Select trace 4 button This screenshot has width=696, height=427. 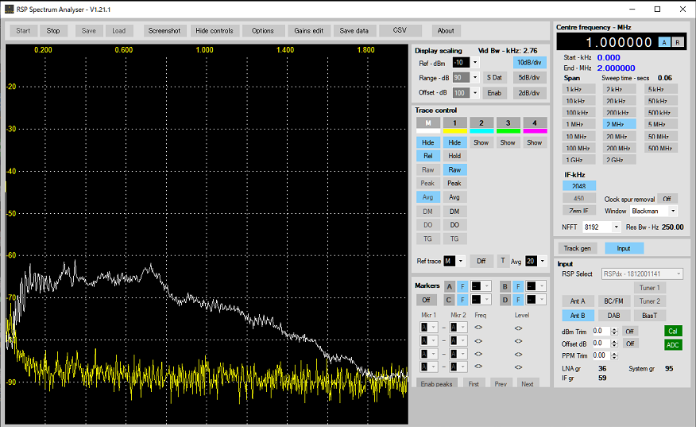[535, 123]
